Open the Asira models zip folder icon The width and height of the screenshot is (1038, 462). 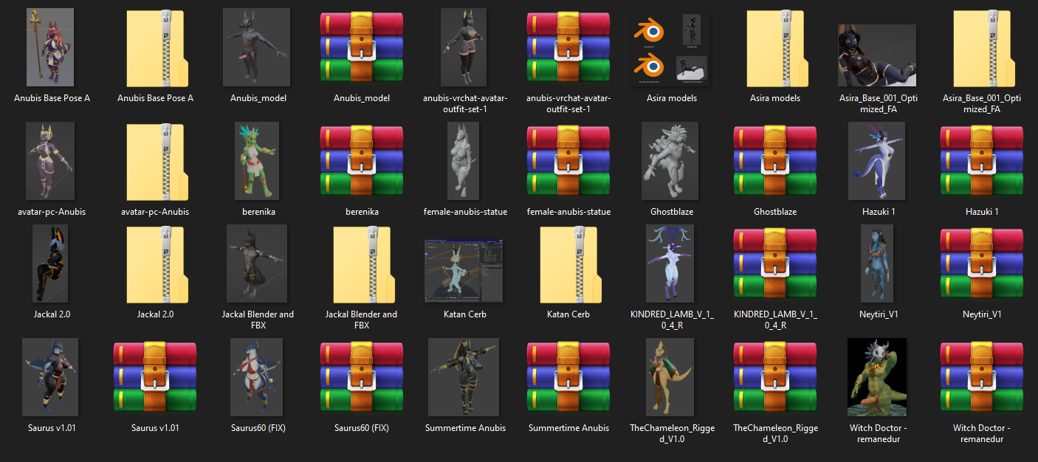coord(775,48)
